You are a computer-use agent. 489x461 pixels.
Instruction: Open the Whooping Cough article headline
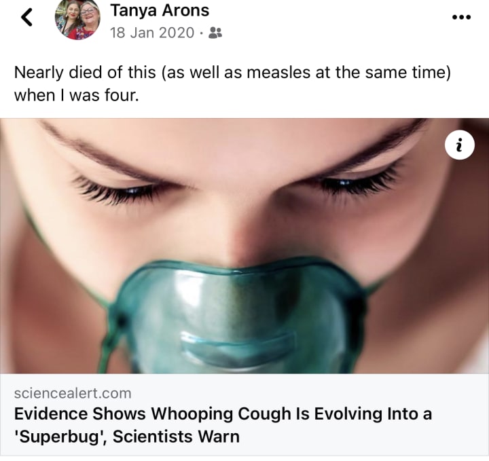(223, 425)
